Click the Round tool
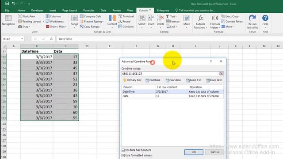This screenshot has height=159, width=283. (125, 22)
